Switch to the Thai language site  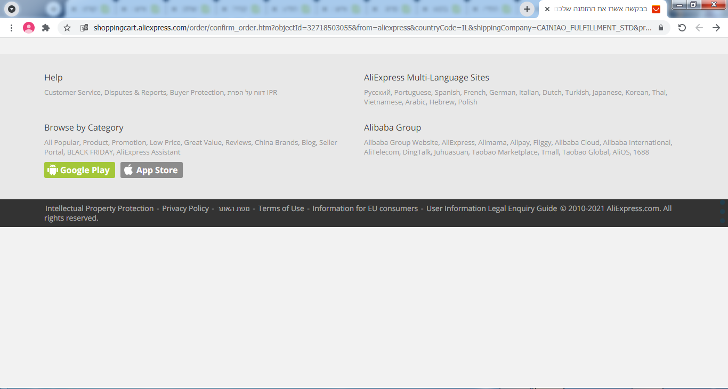click(x=659, y=92)
